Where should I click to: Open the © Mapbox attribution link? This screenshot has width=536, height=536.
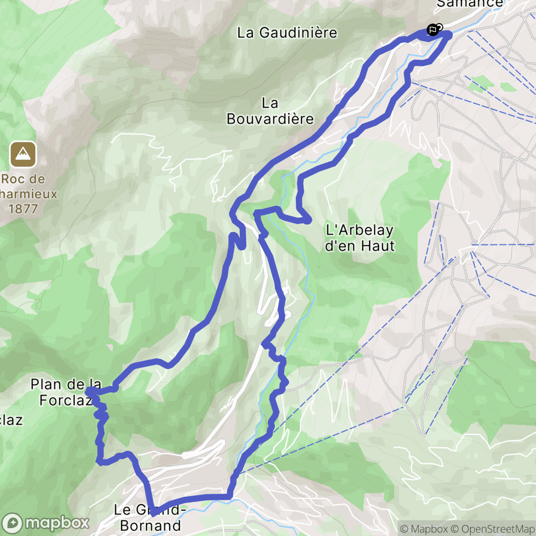(x=423, y=529)
